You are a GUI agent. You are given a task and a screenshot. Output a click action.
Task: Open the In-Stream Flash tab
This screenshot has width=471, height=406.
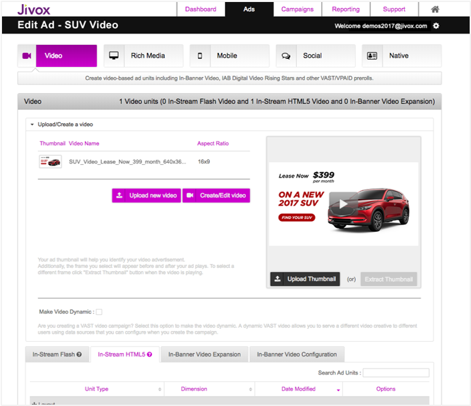(58, 354)
